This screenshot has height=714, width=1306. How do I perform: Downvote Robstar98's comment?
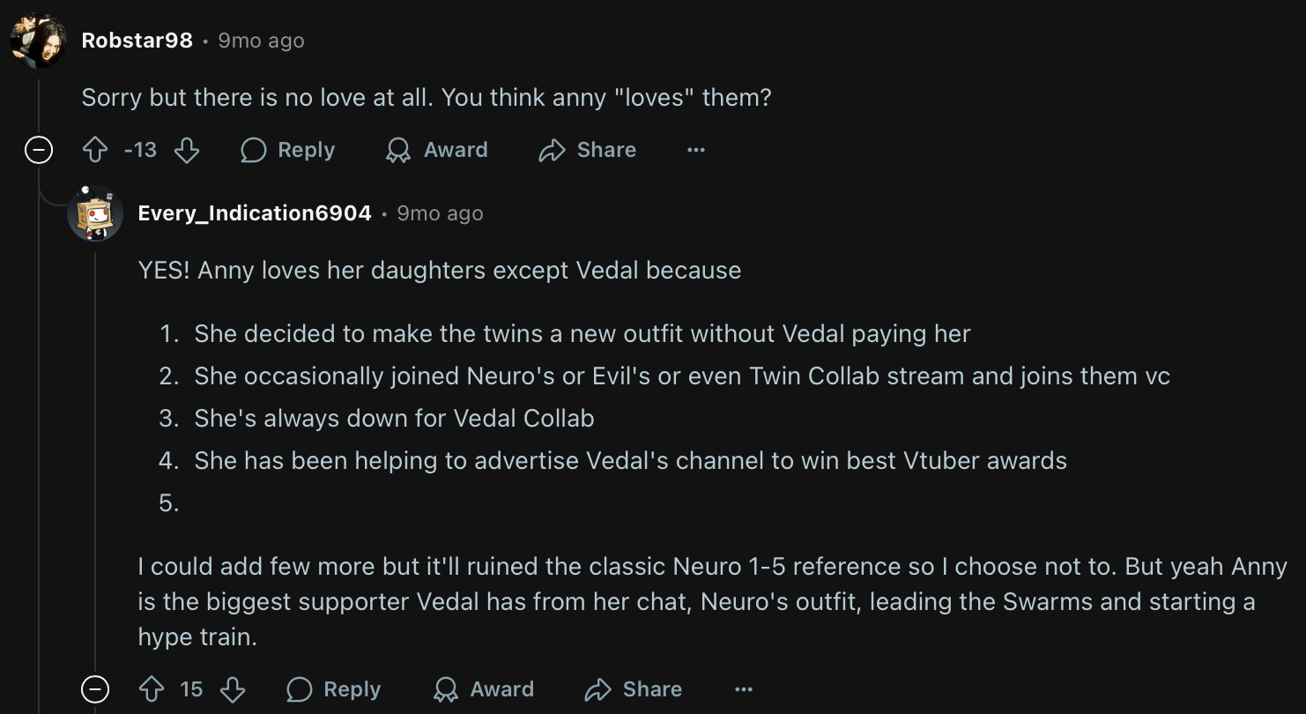pos(187,151)
